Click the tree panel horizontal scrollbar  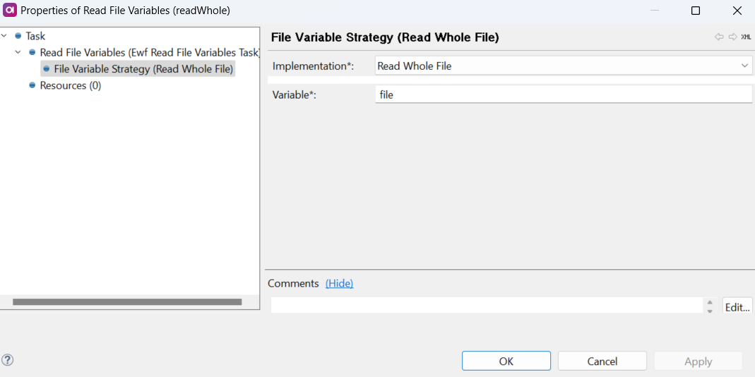[127, 302]
